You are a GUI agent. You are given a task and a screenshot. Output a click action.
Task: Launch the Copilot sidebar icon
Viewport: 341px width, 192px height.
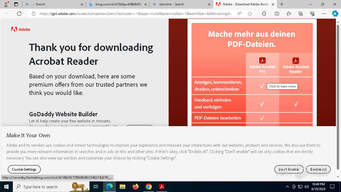tap(335, 14)
